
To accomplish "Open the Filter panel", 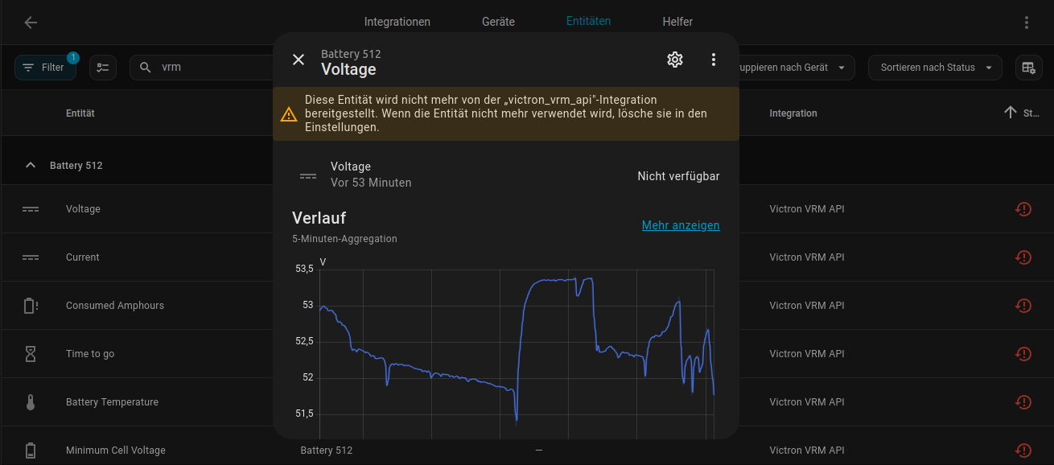I will [45, 68].
